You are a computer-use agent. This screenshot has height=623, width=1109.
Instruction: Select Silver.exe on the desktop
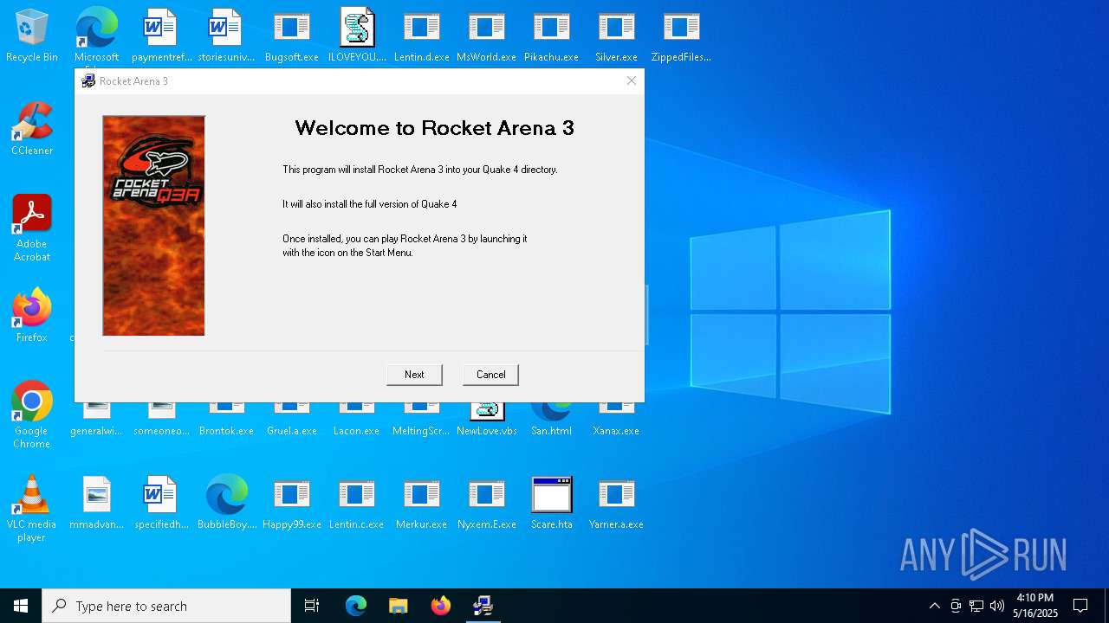click(616, 36)
